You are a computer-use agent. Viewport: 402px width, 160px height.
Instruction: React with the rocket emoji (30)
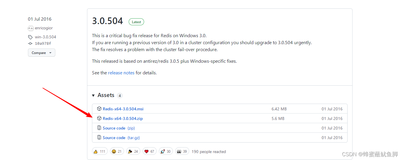[166, 151]
